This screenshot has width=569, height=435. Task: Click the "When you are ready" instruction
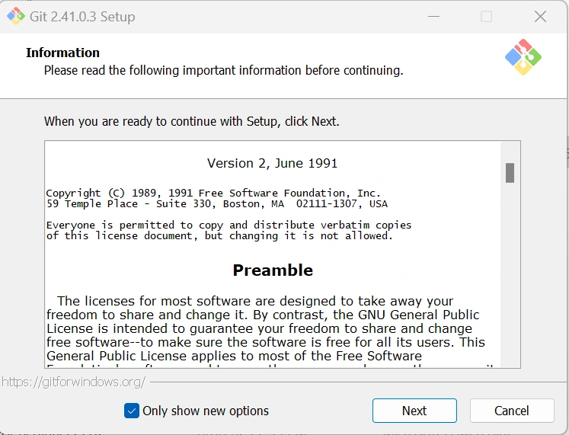(x=191, y=121)
